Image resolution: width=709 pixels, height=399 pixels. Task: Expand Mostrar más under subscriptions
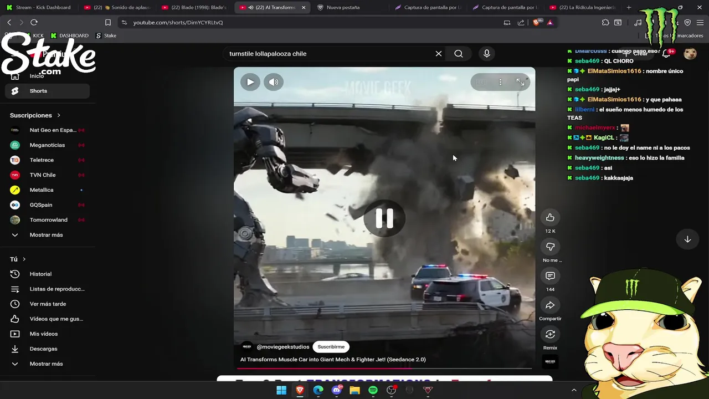[x=47, y=235]
